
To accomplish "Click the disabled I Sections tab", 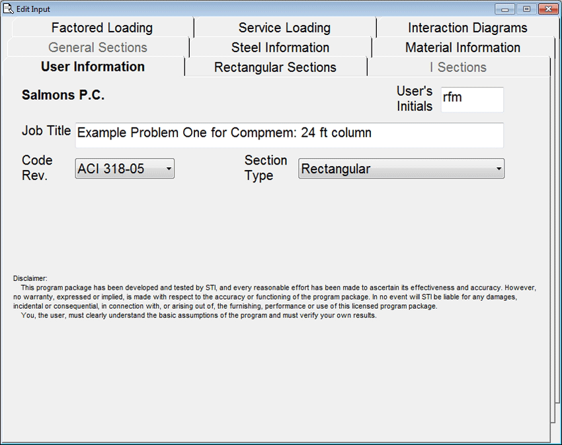I will (x=458, y=67).
